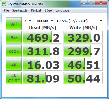This screenshot has width=109, height=99.
Task: Select the 4K write result 46.51
Action: [x=83, y=64]
